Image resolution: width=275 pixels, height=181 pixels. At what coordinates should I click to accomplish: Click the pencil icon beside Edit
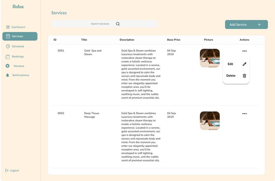click(244, 64)
